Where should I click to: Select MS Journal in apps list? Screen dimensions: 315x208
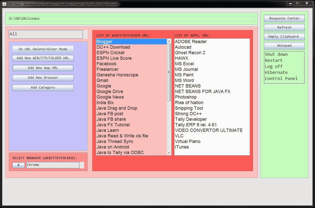click(212, 69)
